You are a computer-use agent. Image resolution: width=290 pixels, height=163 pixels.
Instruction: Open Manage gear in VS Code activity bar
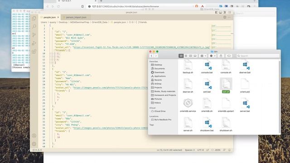point(34,144)
